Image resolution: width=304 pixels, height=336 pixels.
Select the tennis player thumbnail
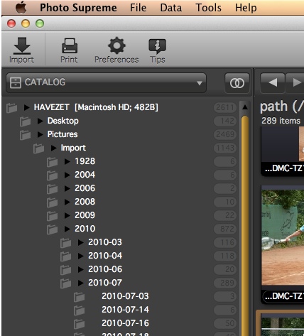[283, 237]
